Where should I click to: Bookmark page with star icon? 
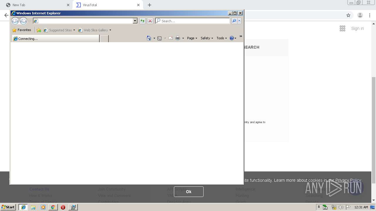pyautogui.click(x=348, y=15)
